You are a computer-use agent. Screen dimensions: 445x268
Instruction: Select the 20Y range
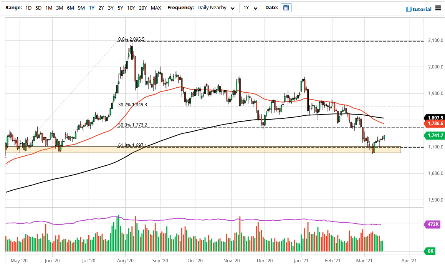pos(143,8)
